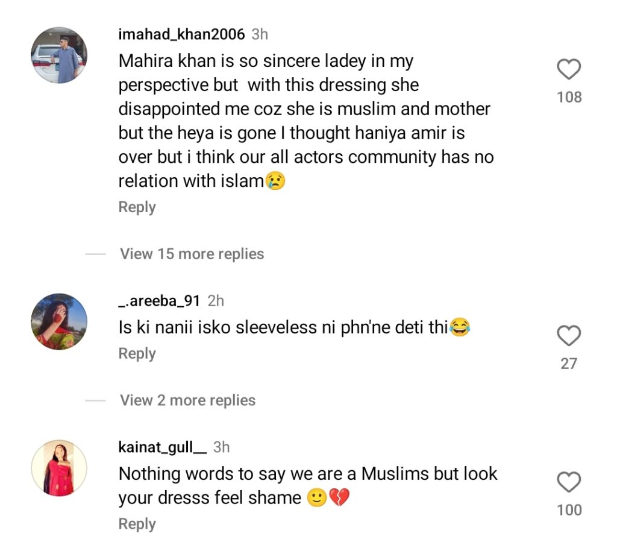
Task: Like imahad_khan2006's comment with the heart
Action: tap(569, 70)
